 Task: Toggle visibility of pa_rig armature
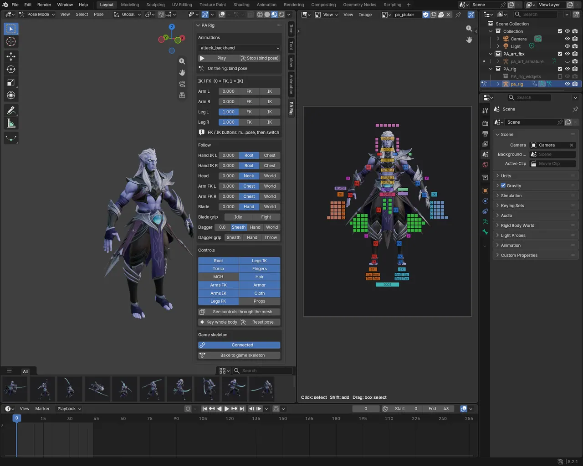click(x=568, y=84)
